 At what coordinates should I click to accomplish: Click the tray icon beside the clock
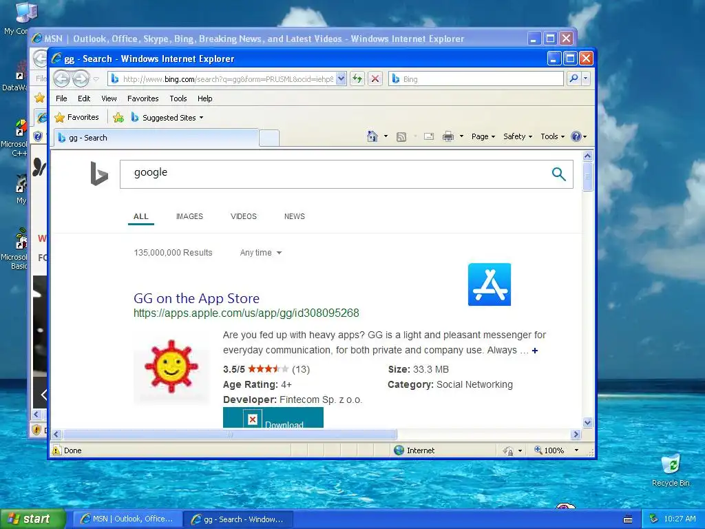pyautogui.click(x=654, y=519)
